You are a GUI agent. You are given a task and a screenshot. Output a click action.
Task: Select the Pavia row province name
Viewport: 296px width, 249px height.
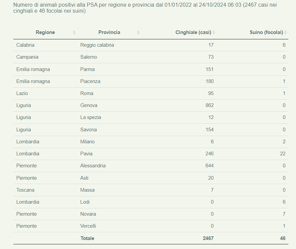tap(86, 154)
